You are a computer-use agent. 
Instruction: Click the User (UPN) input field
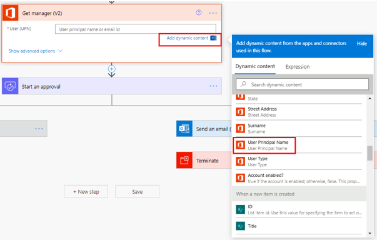click(x=136, y=29)
